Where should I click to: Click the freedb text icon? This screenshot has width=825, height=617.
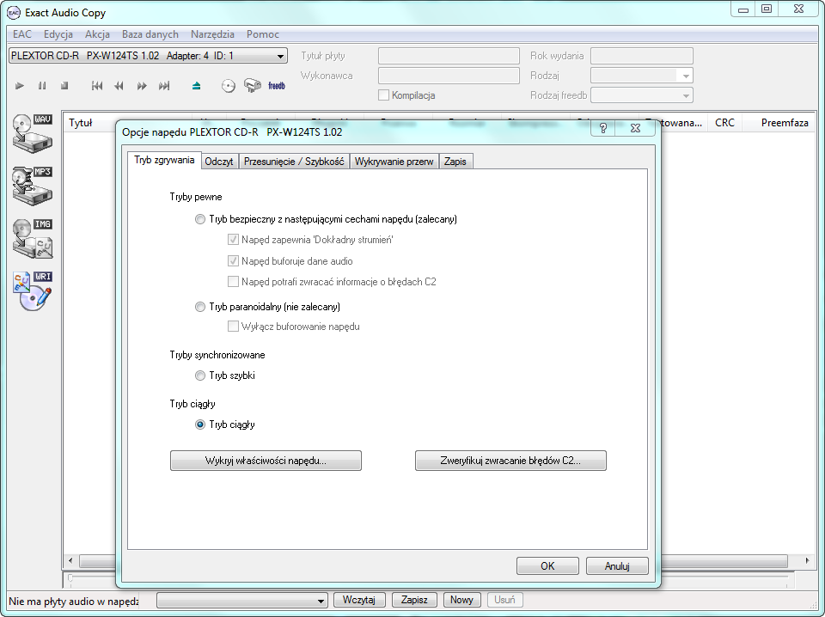point(277,86)
